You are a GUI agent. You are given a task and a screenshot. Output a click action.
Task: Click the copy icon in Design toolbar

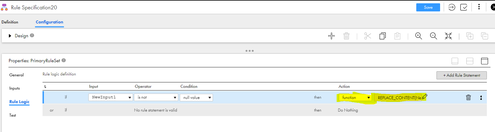click(x=382, y=36)
